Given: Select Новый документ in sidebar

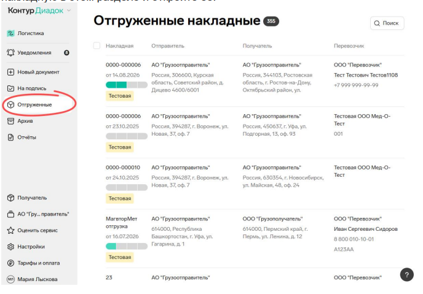Looking at the screenshot, I should 38,72.
